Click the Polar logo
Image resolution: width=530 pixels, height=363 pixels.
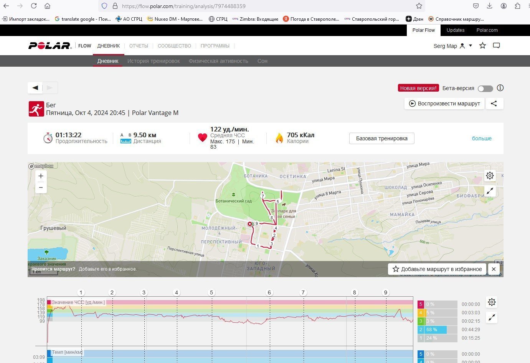click(x=50, y=46)
